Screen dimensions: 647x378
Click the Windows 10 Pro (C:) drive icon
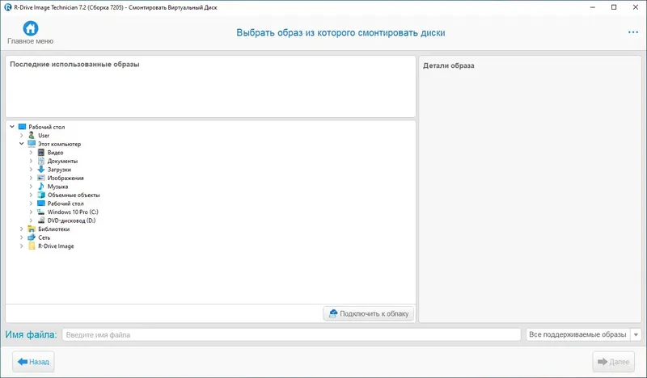(41, 212)
